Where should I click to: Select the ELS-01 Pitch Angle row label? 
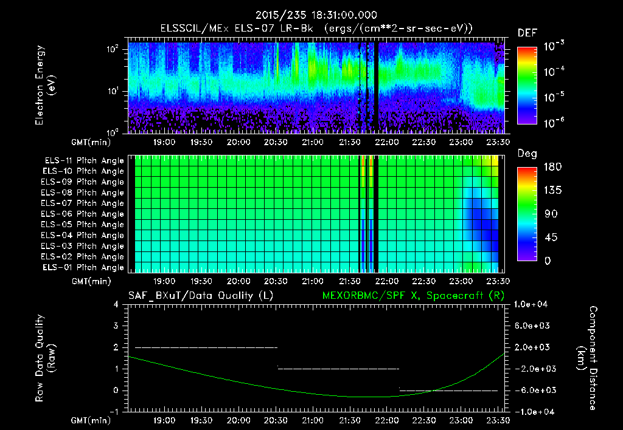[x=83, y=267]
